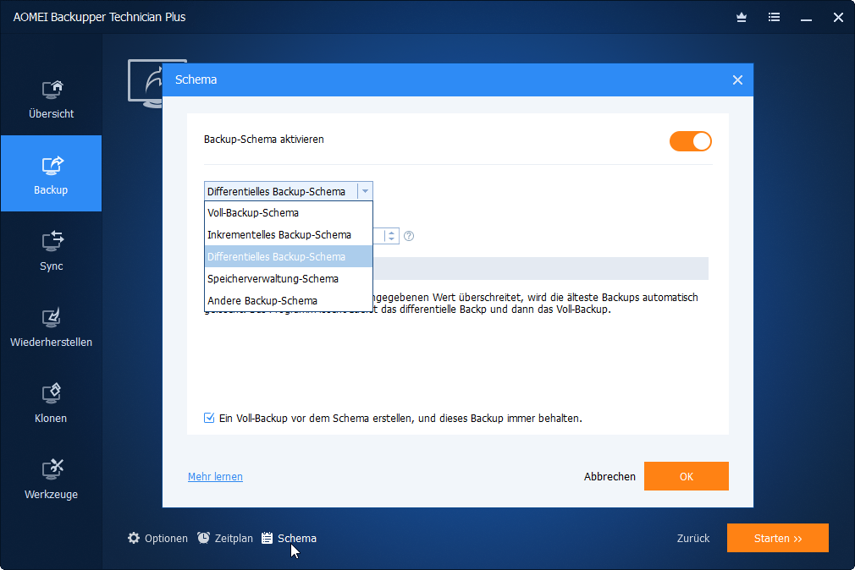
Task: Click the Starten >> button
Action: pyautogui.click(x=778, y=539)
